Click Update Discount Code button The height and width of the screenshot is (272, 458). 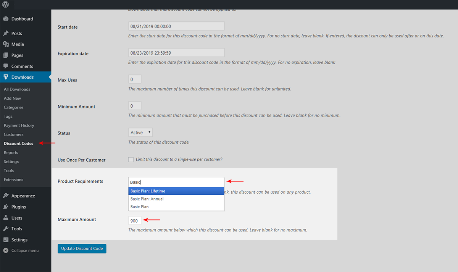pyautogui.click(x=82, y=248)
